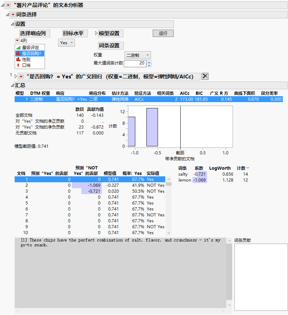
Task: Click the histogram bar near -0.5
Action: pyautogui.click(x=152, y=127)
